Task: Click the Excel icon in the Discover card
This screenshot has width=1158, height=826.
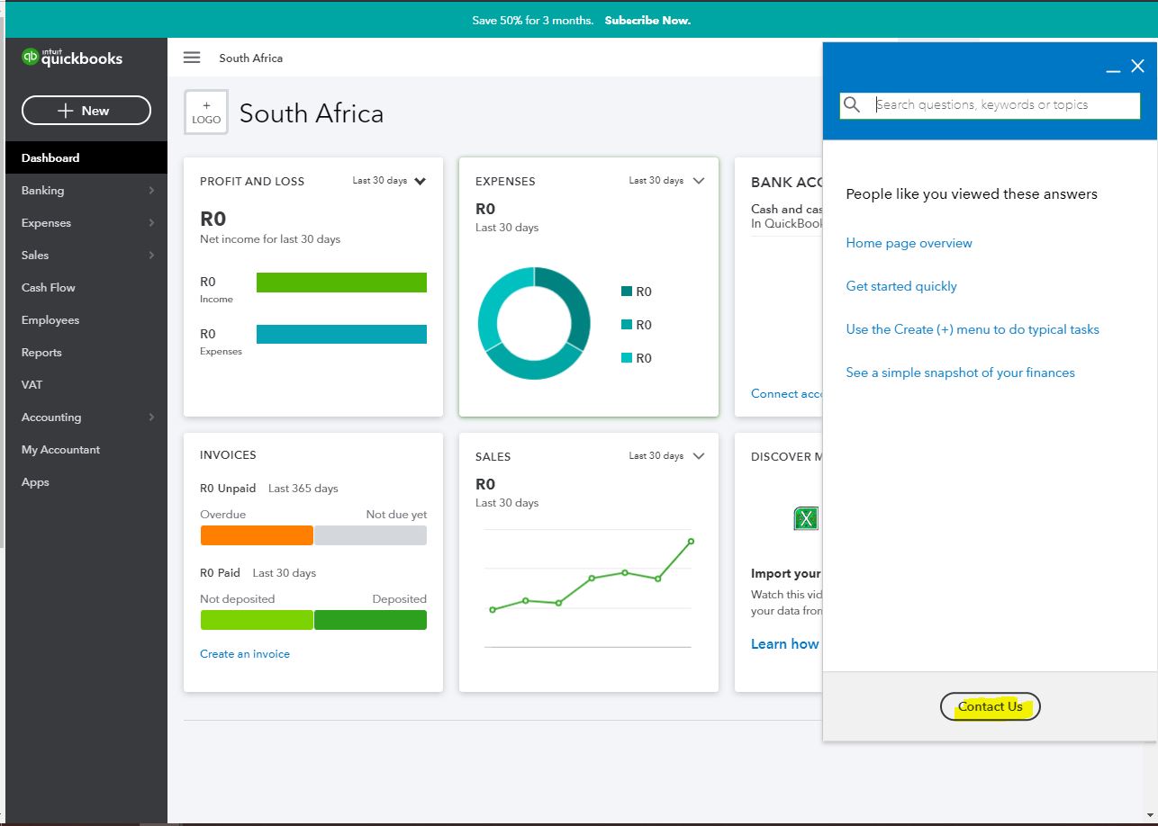Action: [806, 518]
